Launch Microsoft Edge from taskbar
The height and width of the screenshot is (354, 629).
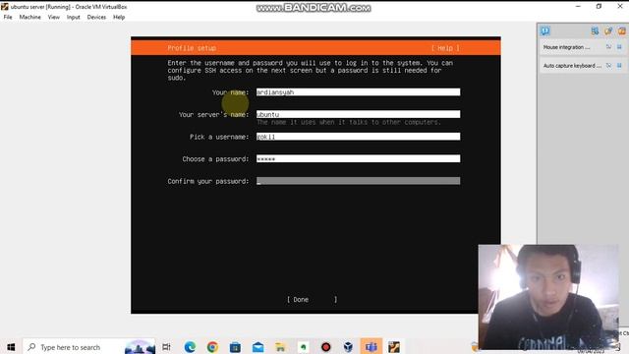[x=190, y=347]
